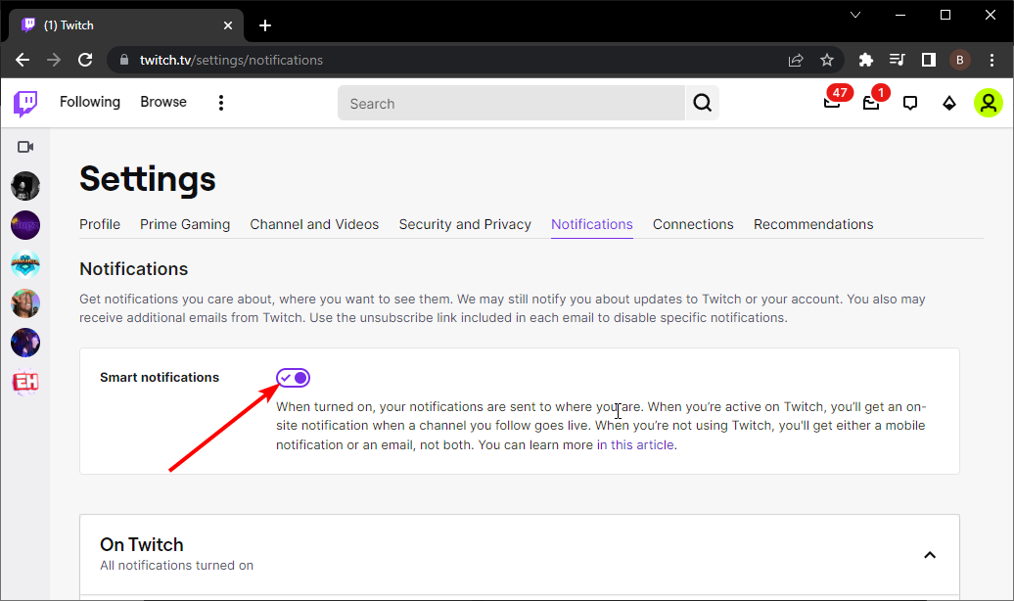Open the chat bubble icon

tap(909, 102)
